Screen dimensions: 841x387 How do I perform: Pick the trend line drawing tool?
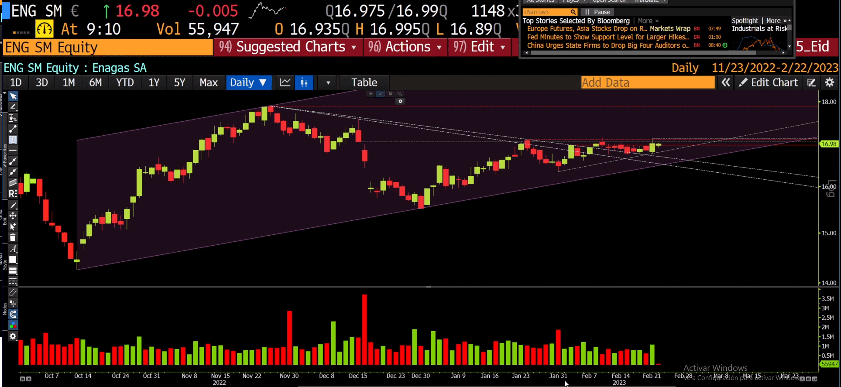tap(13, 107)
